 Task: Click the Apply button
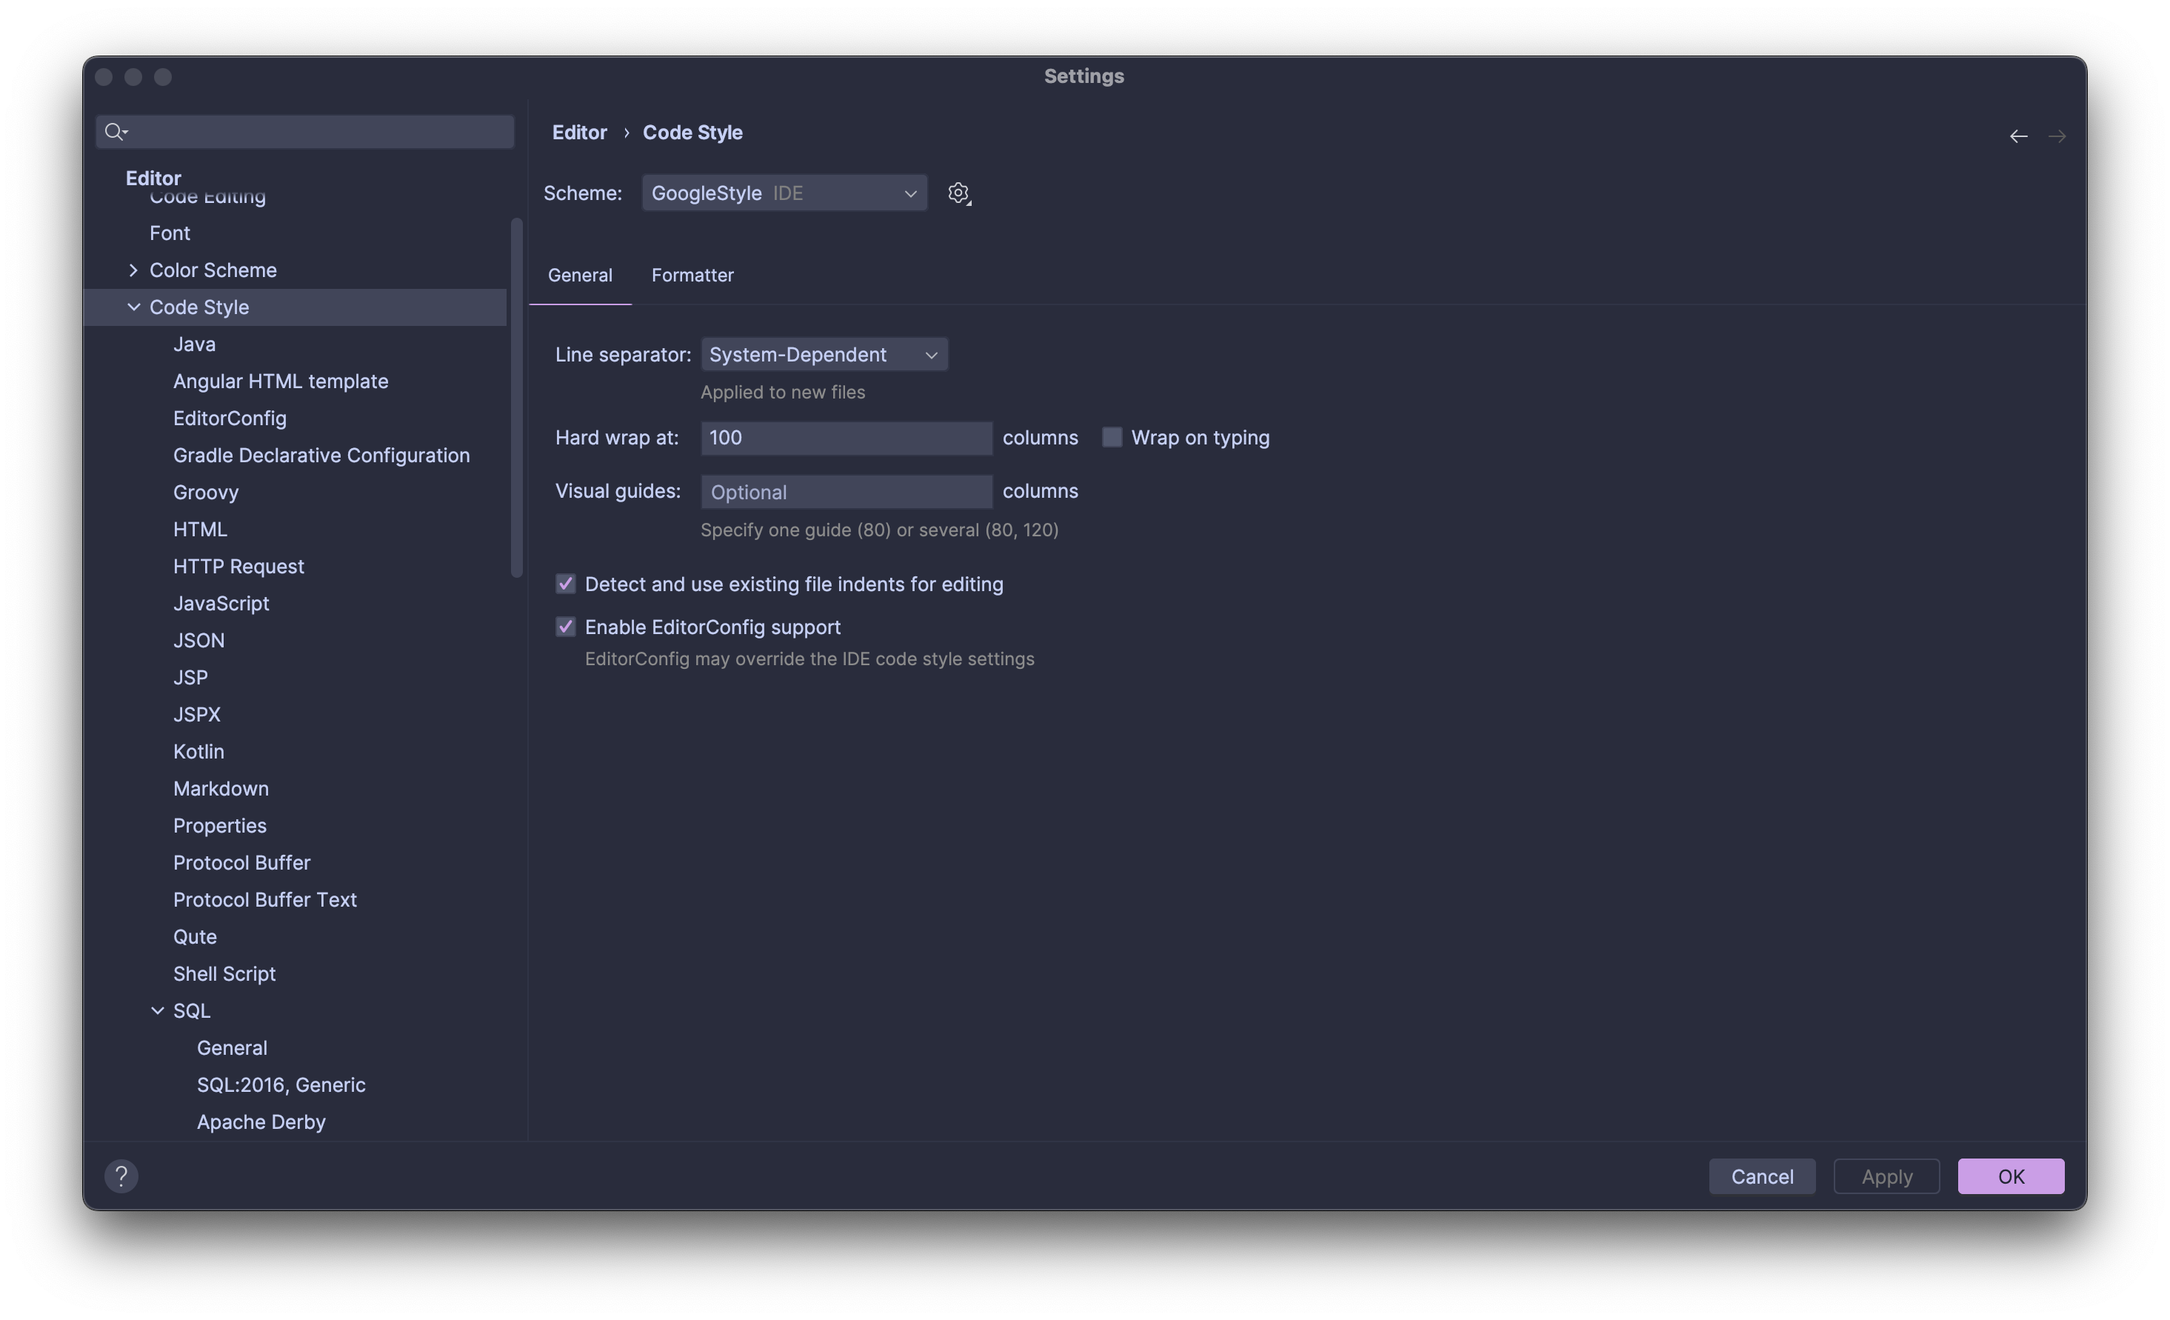[x=1886, y=1176]
